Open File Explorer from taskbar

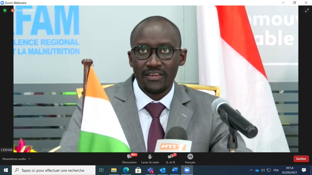click(114, 170)
